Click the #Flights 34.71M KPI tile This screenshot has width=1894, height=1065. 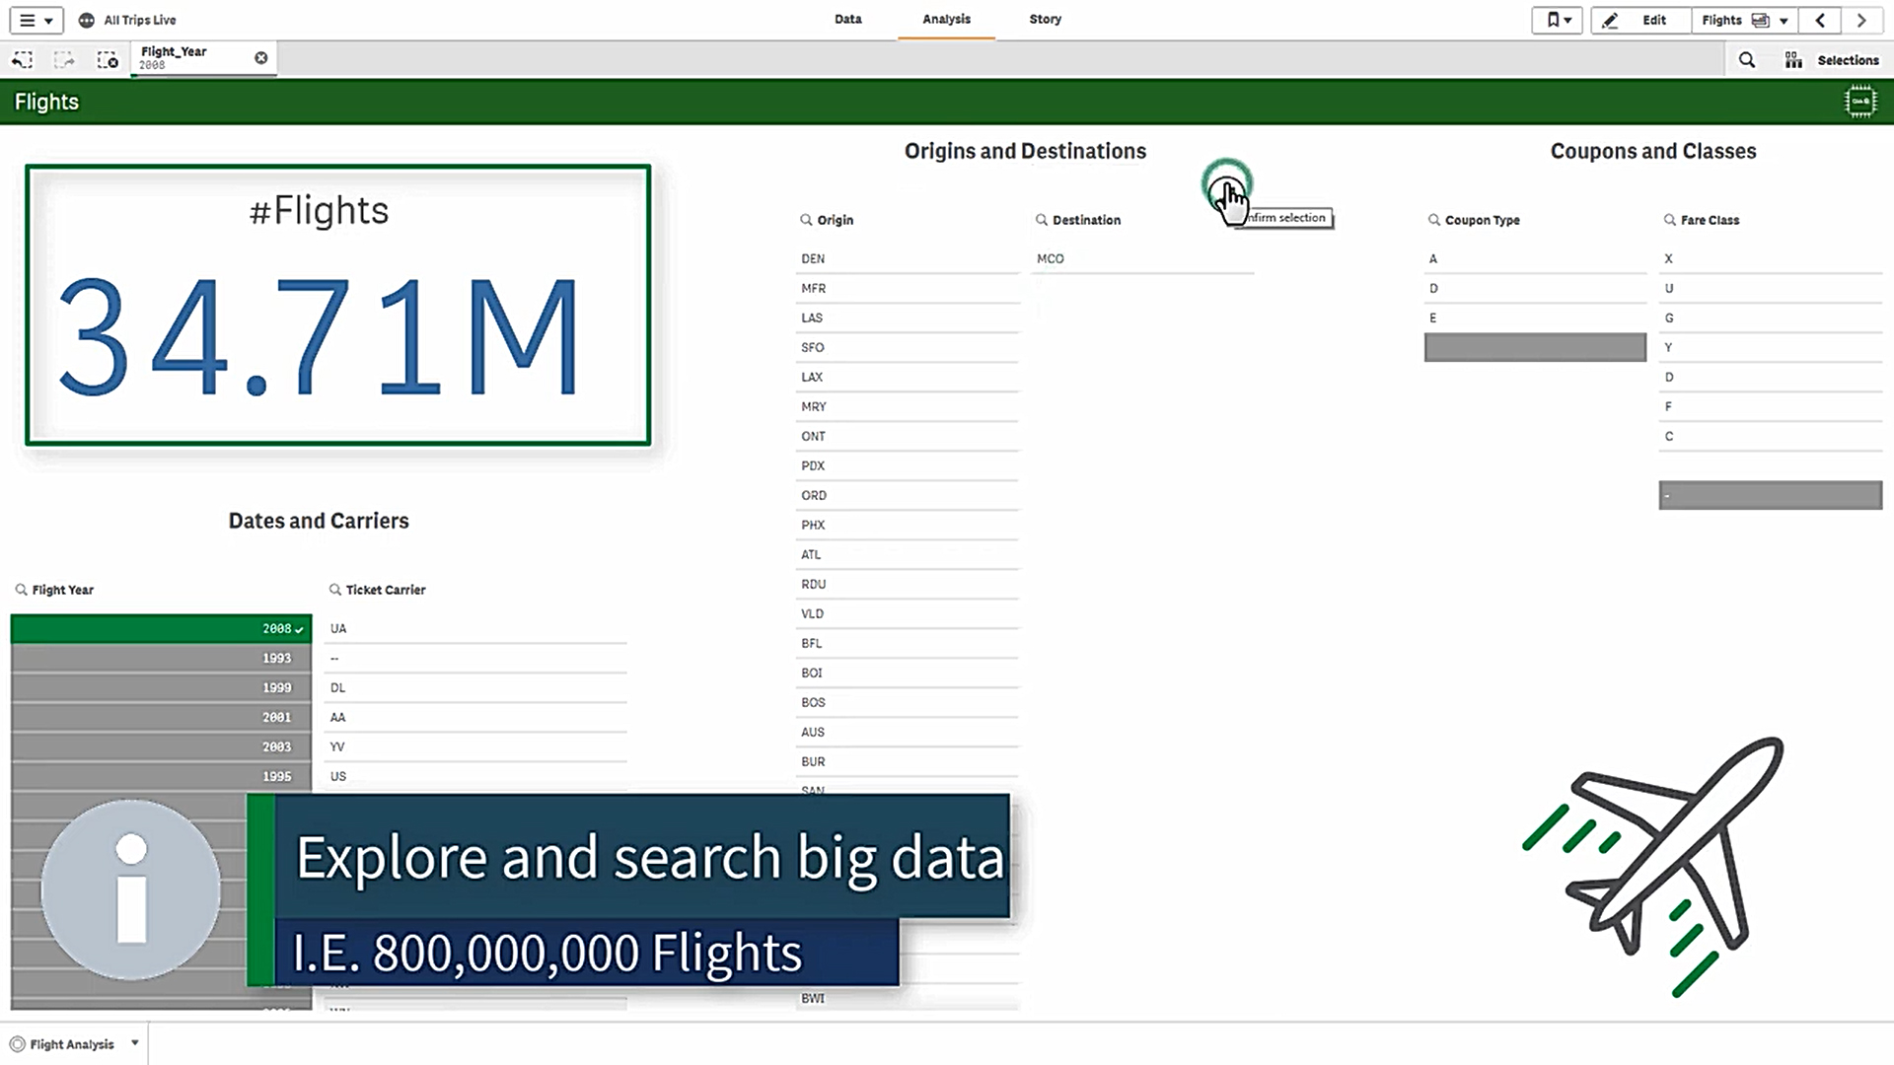coord(337,305)
